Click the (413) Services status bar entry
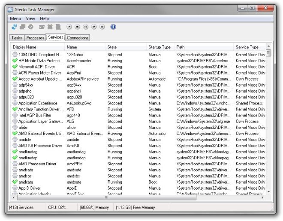Viewport: 283px width, 221px height. coord(21,207)
